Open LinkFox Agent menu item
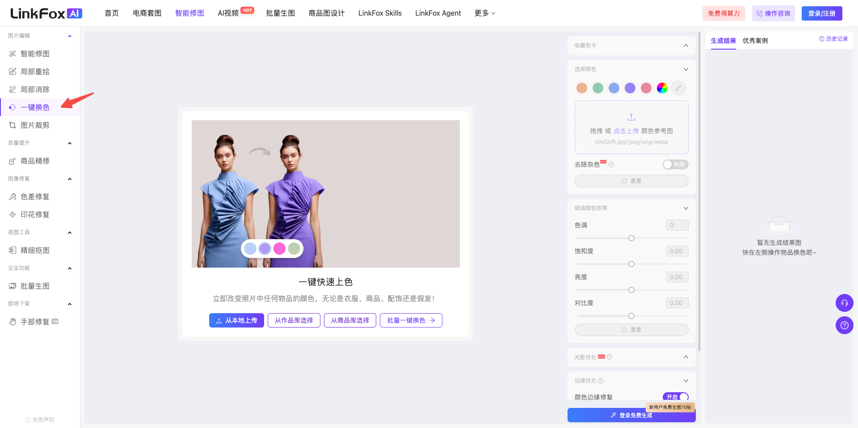Image resolution: width=858 pixels, height=428 pixels. 438,13
